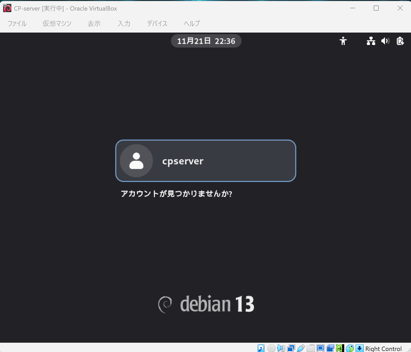The height and width of the screenshot is (352, 411).
Task: Open the ヘルプ menu
Action: point(192,24)
